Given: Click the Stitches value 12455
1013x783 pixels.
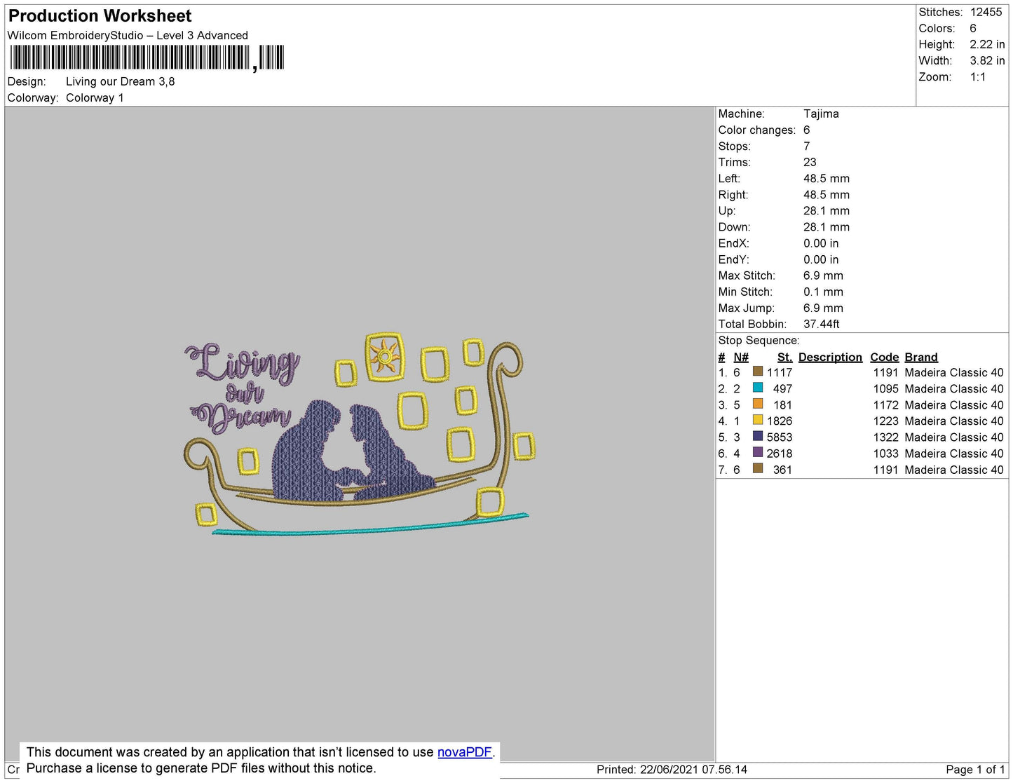Looking at the screenshot, I should point(986,12).
